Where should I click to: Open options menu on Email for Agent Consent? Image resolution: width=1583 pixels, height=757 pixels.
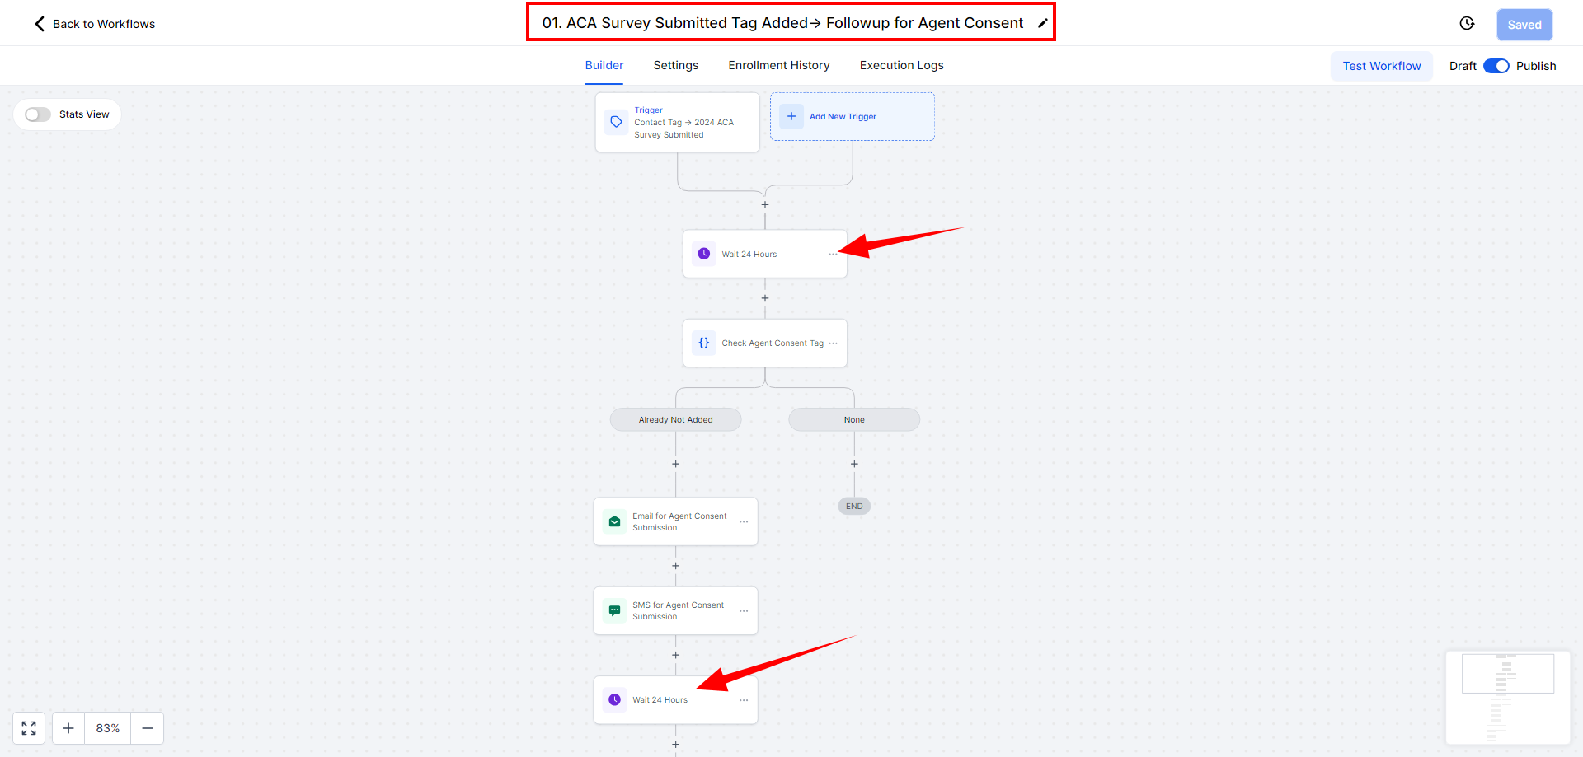tap(744, 522)
